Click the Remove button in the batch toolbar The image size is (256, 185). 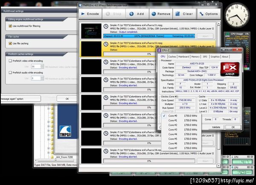pyautogui.click(x=161, y=14)
